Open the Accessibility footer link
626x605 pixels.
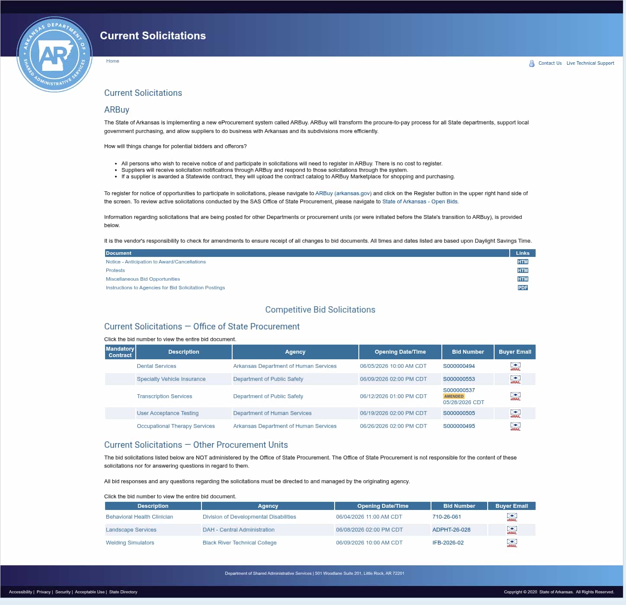20,592
